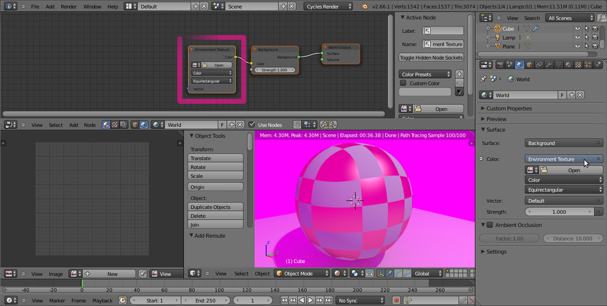Enable Custom Color in Active Node panel

click(x=403, y=84)
